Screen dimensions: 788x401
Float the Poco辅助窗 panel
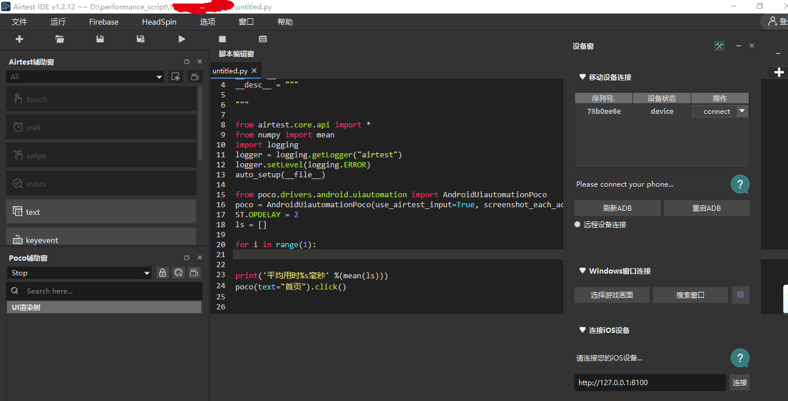coord(187,258)
